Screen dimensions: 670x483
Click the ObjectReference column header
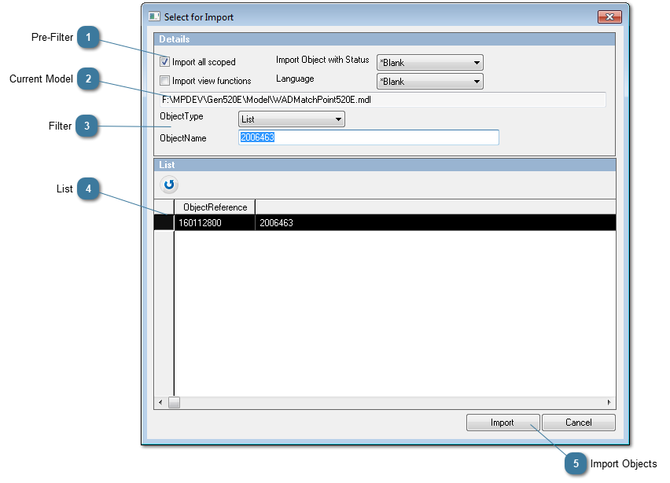(x=215, y=207)
